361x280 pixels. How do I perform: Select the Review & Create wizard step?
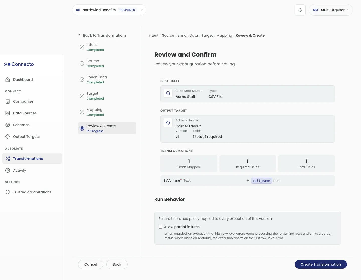[107, 128]
